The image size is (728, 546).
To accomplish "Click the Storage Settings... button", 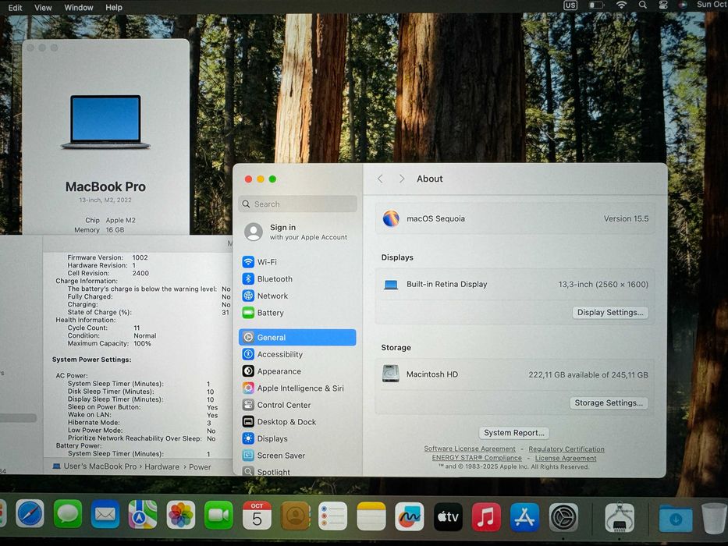I will pos(609,403).
